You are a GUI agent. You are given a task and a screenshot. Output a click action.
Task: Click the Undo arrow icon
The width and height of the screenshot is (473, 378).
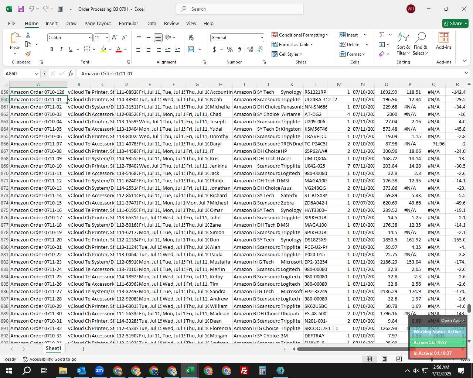31,9
